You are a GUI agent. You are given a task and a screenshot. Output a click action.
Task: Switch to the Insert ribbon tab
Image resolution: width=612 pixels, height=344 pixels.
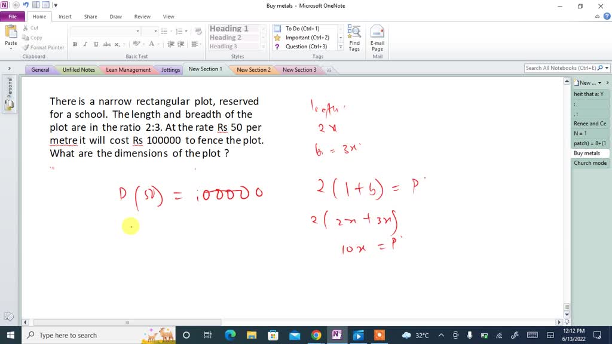pos(65,16)
